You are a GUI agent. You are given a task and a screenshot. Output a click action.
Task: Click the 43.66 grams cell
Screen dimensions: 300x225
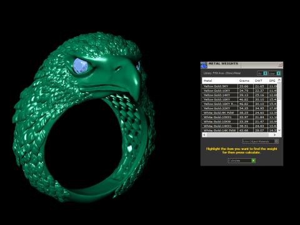[x=246, y=130]
